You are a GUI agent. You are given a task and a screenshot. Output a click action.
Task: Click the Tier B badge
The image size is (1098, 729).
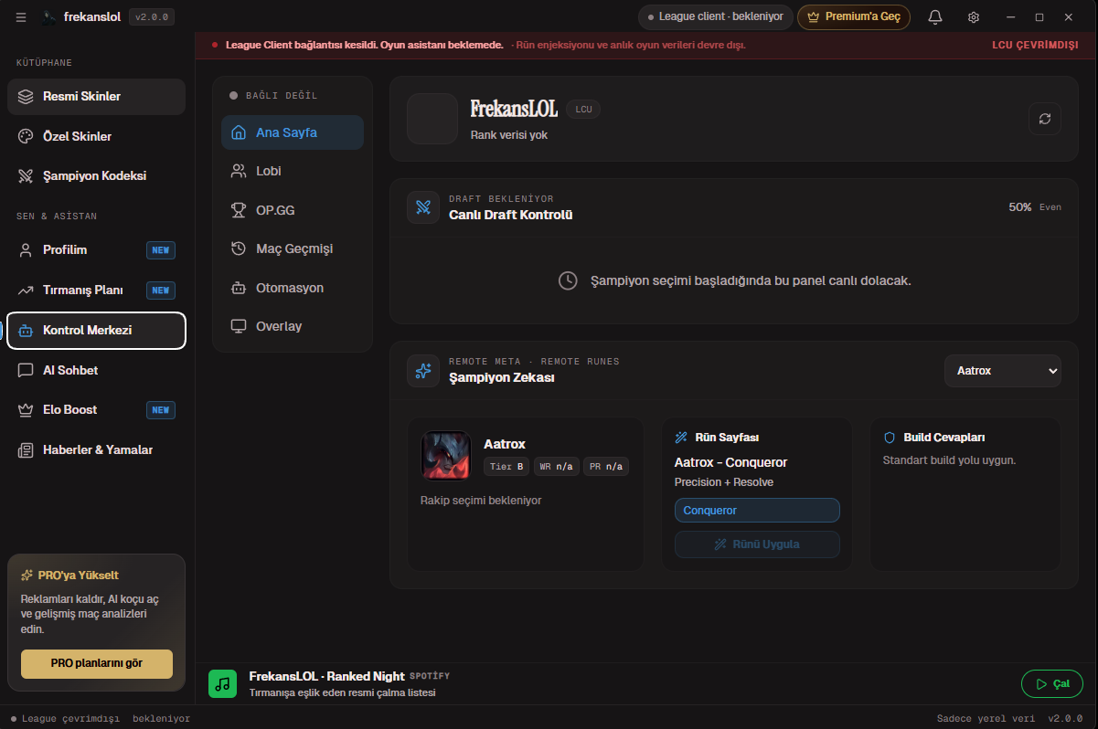coord(506,467)
